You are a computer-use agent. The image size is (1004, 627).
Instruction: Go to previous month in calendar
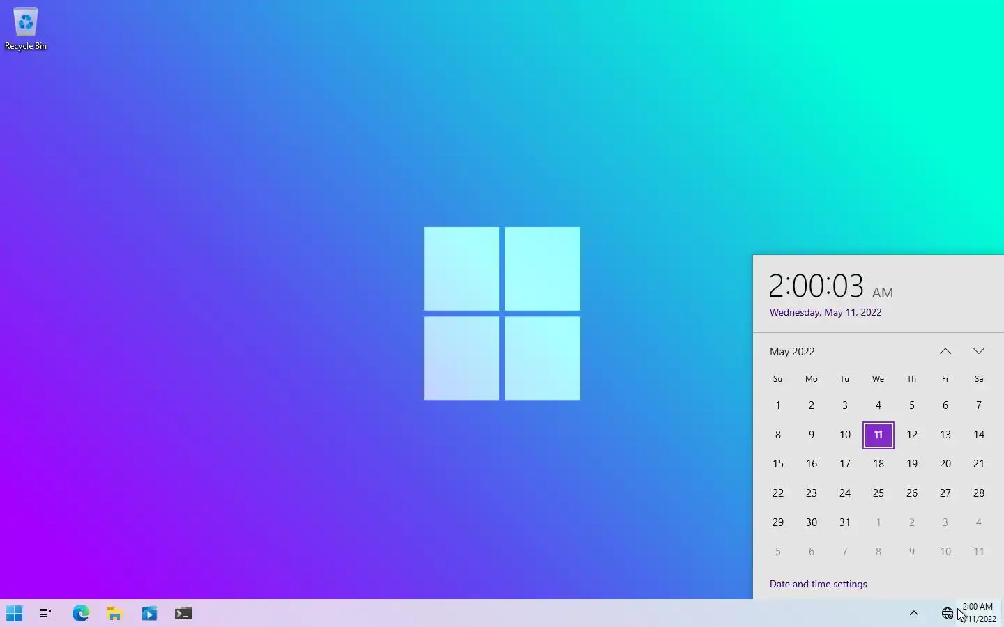pos(945,351)
